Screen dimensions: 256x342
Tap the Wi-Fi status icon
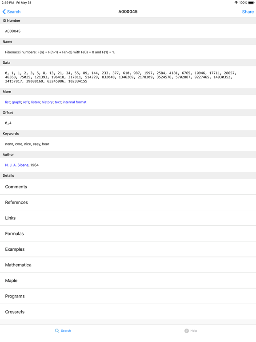point(236,3)
